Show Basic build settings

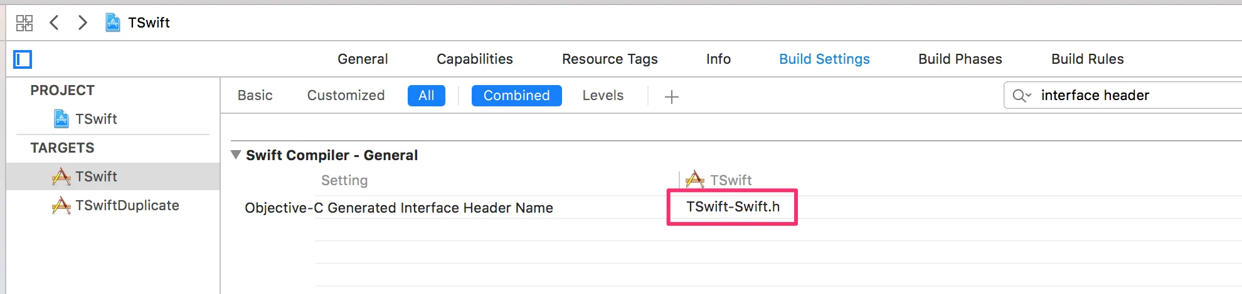pyautogui.click(x=255, y=96)
